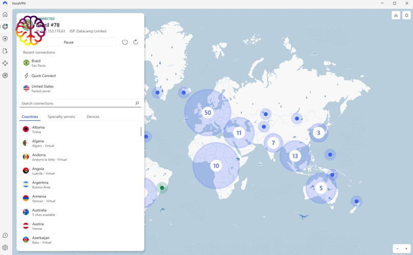Expand the Europe cluster showing 50 servers
Image resolution: width=413 pixels, height=255 pixels.
point(208,113)
